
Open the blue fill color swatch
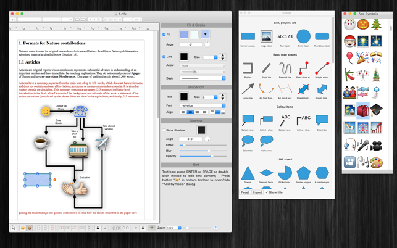[184, 35]
